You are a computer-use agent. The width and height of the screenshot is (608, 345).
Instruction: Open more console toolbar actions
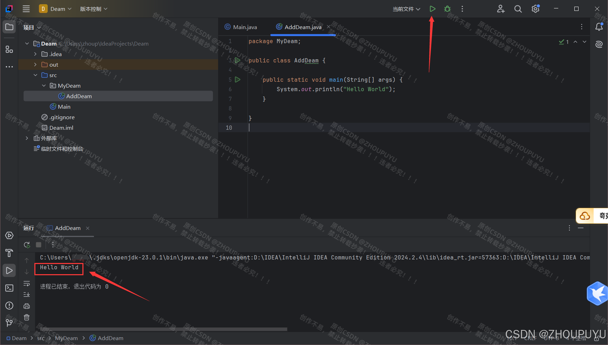[53, 244]
